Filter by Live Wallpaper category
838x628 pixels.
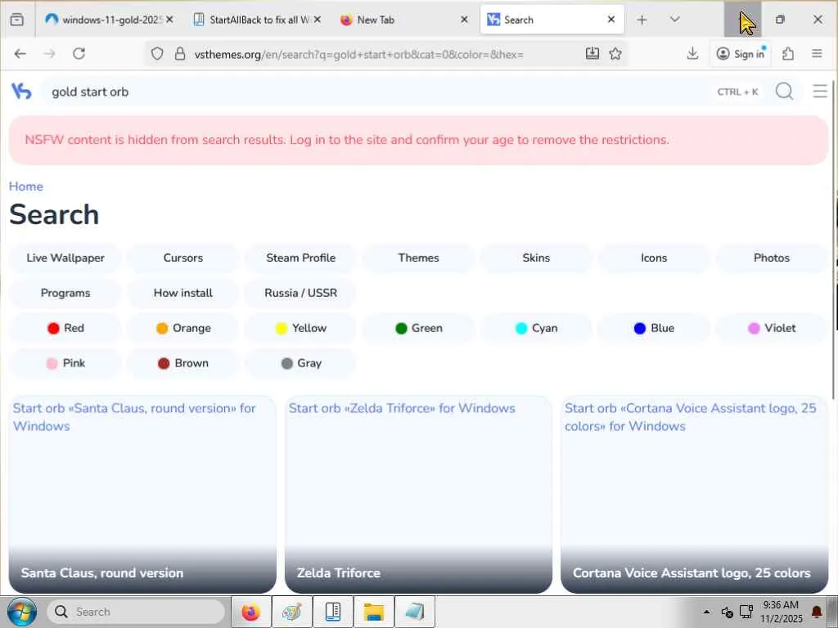click(65, 258)
